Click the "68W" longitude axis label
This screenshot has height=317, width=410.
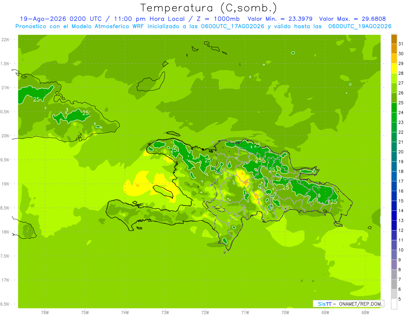pyautogui.click(x=365, y=313)
